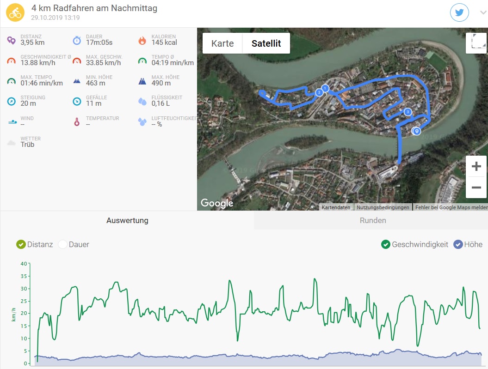
Task: Open the Auswertung tab
Action: tap(127, 220)
